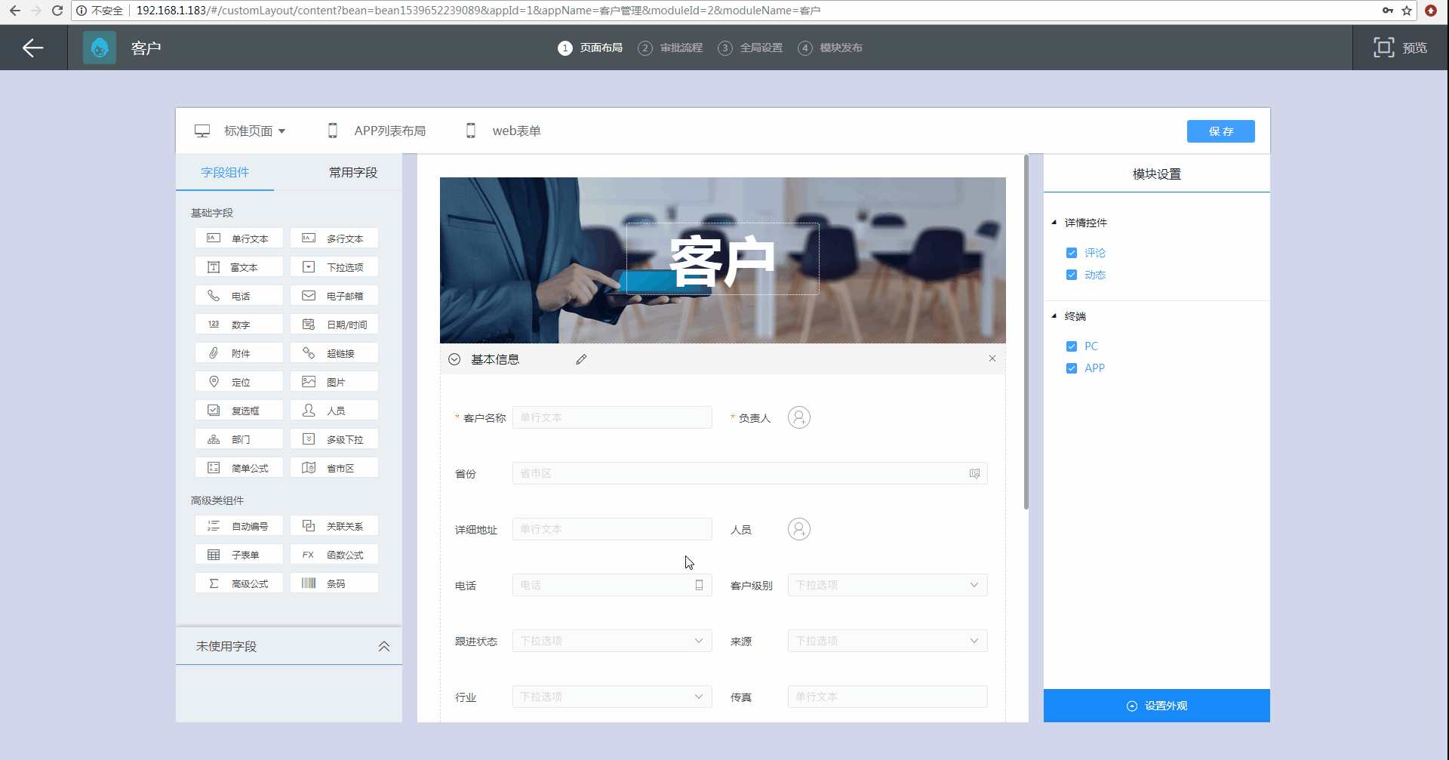Viewport: 1449px width, 760px height.
Task: Select the 富文本 rich text component
Action: pyautogui.click(x=239, y=267)
